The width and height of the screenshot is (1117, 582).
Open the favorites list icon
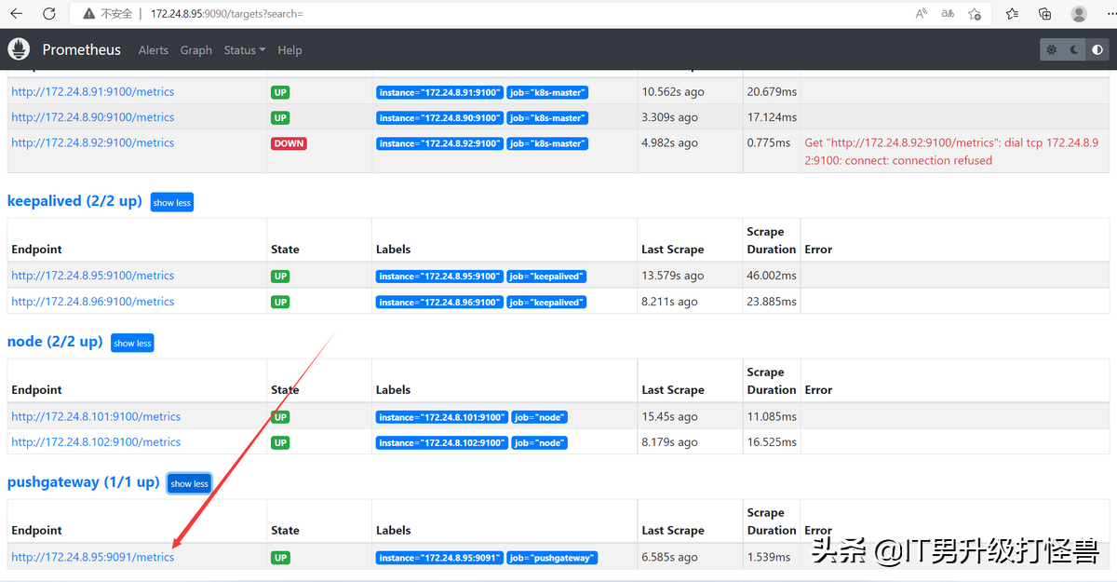[x=1013, y=14]
